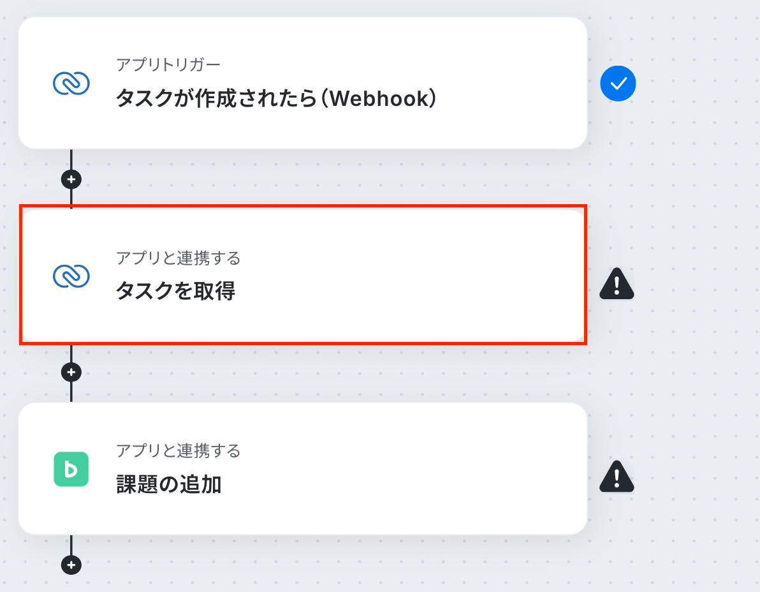Click the blue checkmark status badge
Screen dimensions: 760x592
(618, 84)
